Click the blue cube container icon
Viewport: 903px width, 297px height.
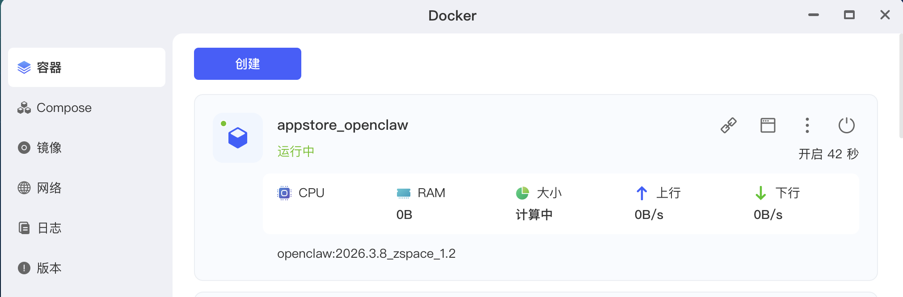point(238,138)
